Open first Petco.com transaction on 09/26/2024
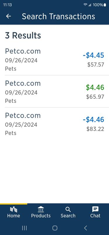Screen dimensions: 109x235 click(54, 59)
